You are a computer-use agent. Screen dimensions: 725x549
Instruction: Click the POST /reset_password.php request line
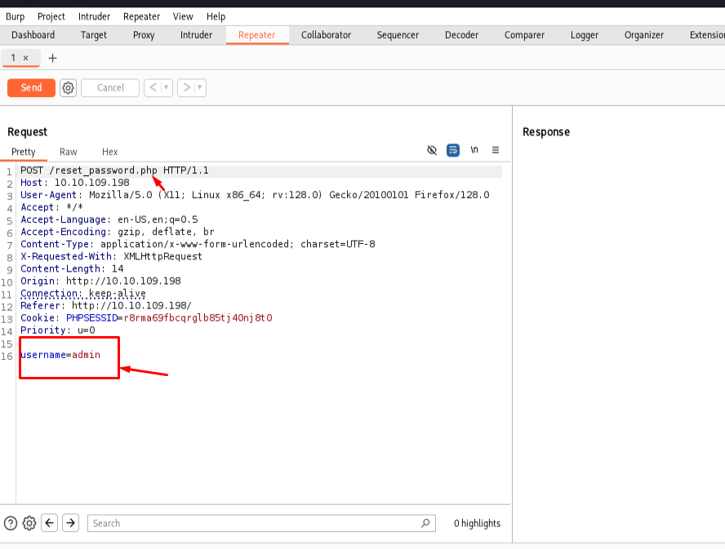[x=114, y=170]
